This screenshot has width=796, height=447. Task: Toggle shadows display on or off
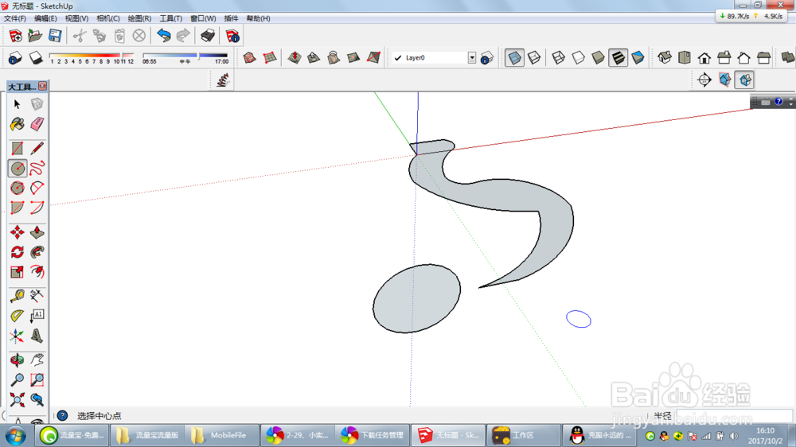click(x=36, y=58)
